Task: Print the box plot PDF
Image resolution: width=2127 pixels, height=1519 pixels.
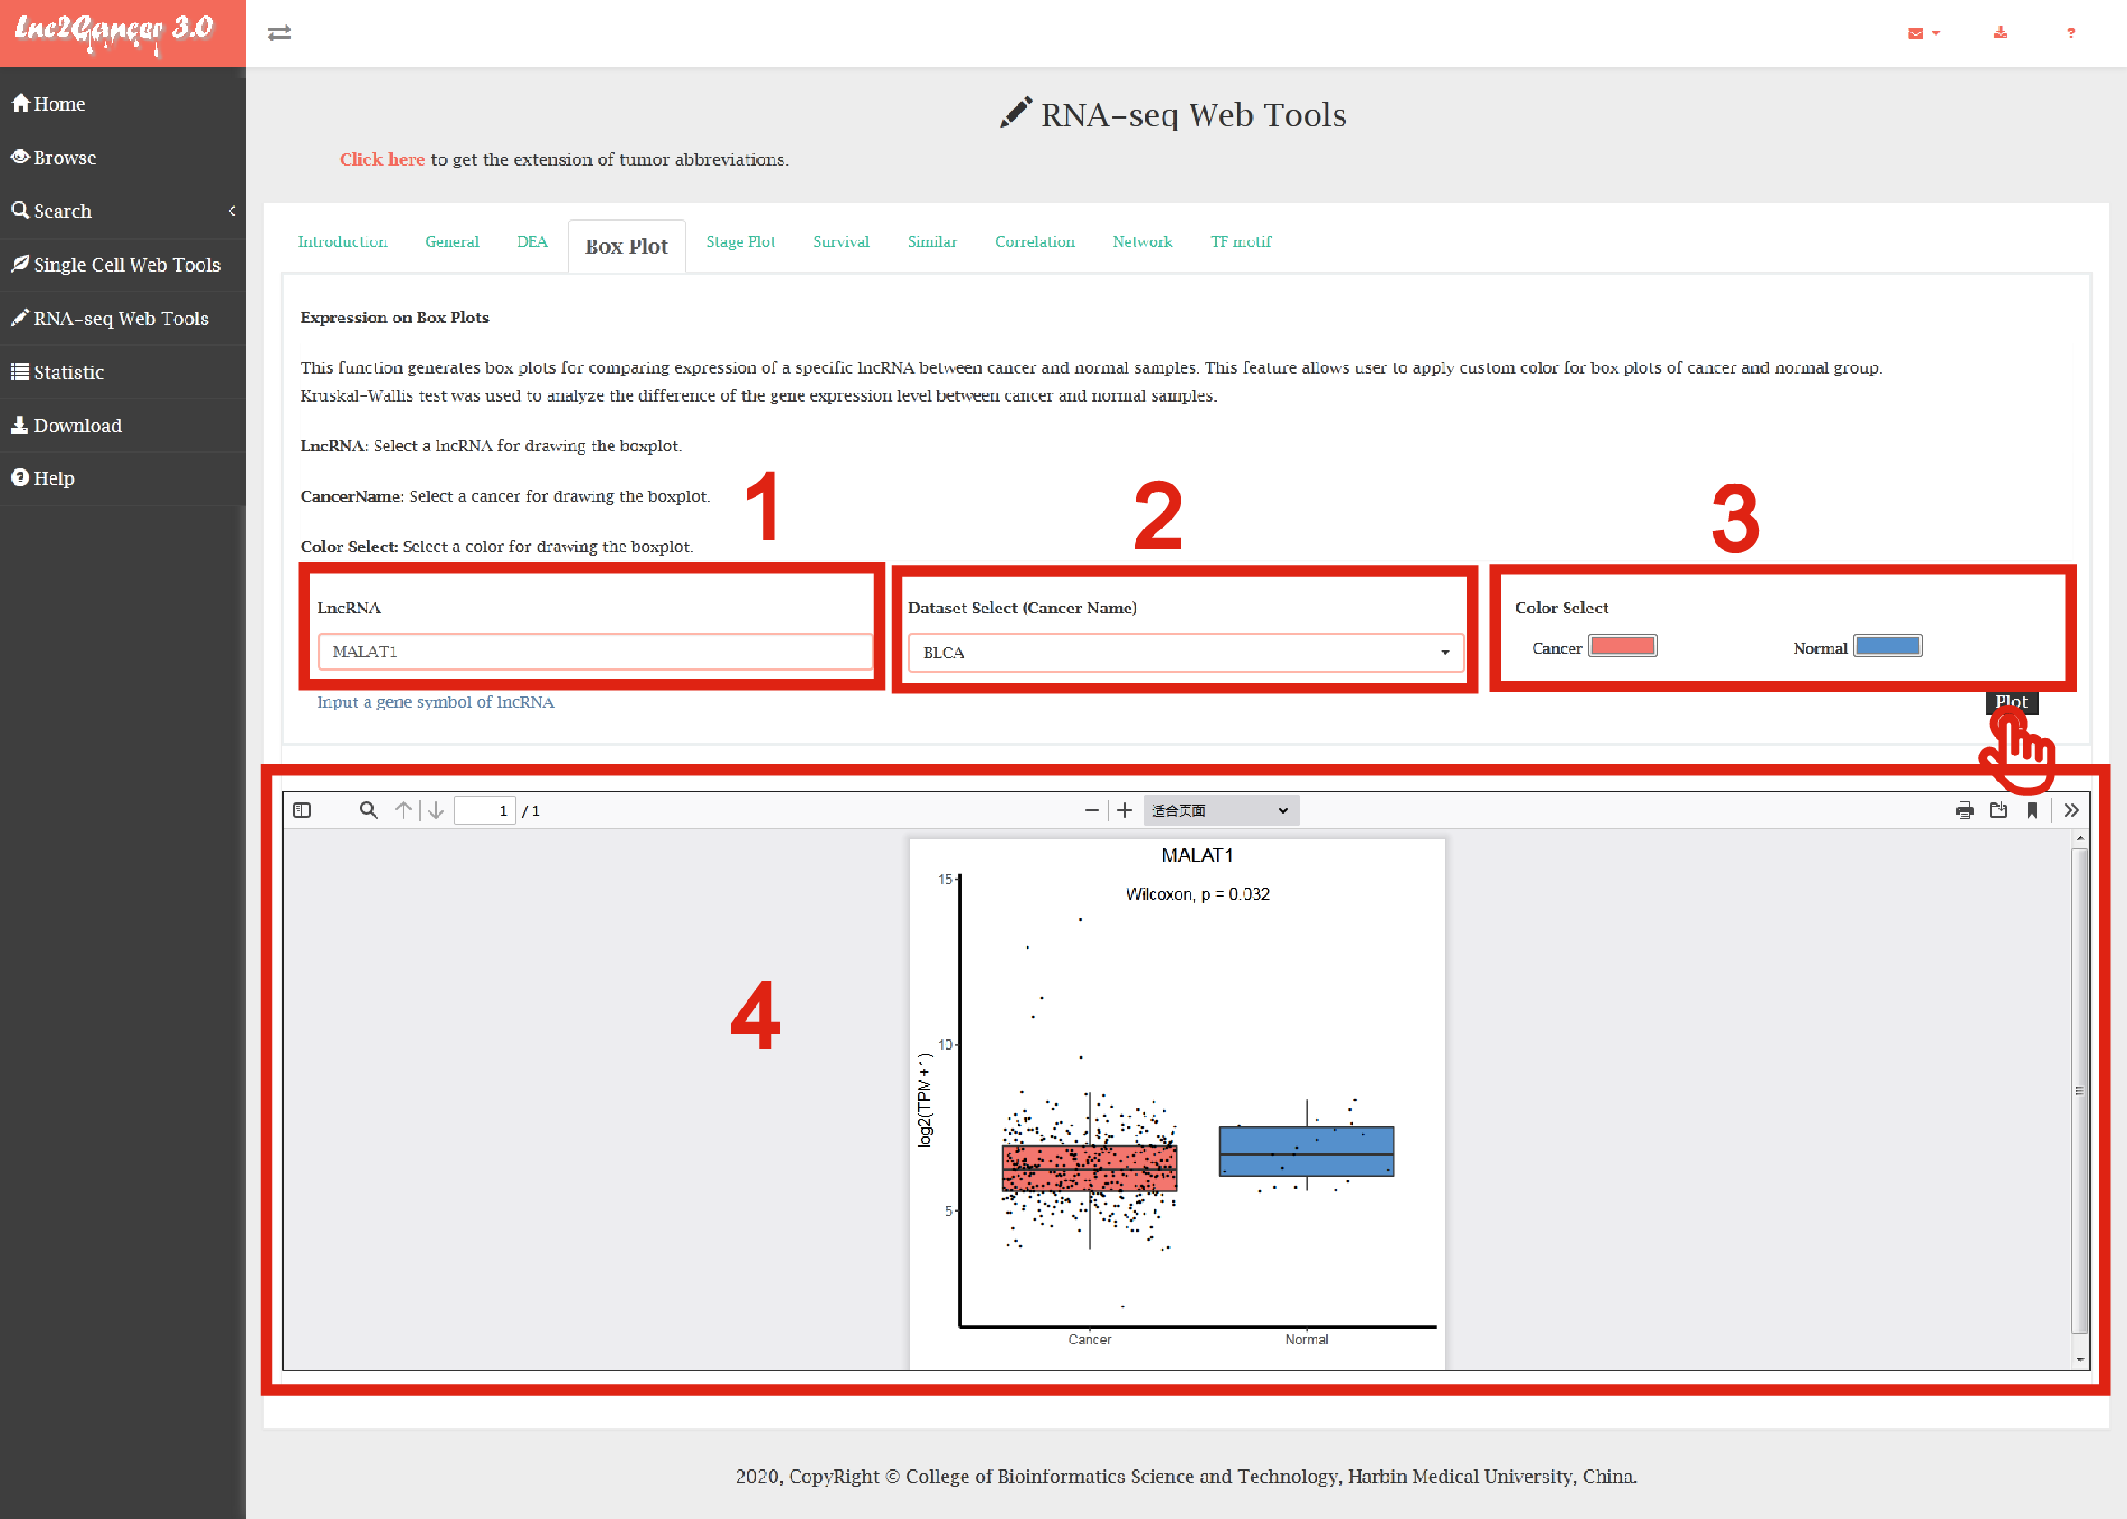Action: (x=1964, y=810)
